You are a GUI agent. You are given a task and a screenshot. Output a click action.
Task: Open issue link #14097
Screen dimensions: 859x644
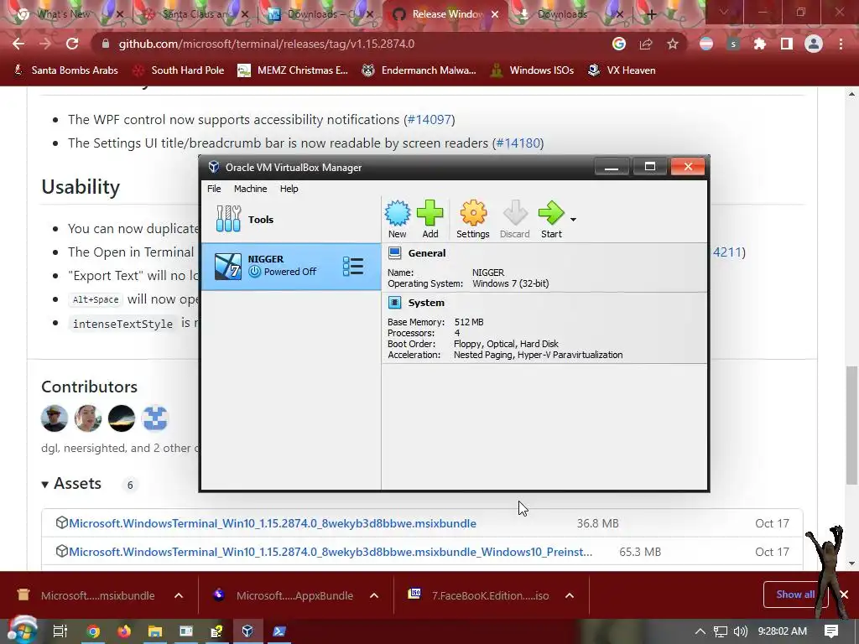click(429, 119)
